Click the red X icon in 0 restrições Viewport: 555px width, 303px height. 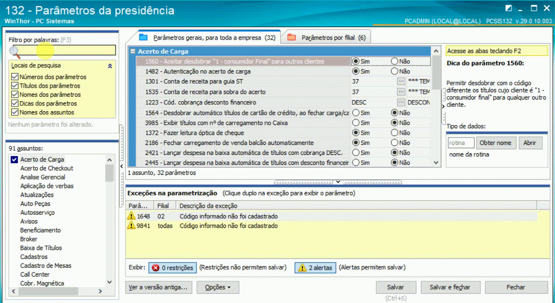click(156, 268)
